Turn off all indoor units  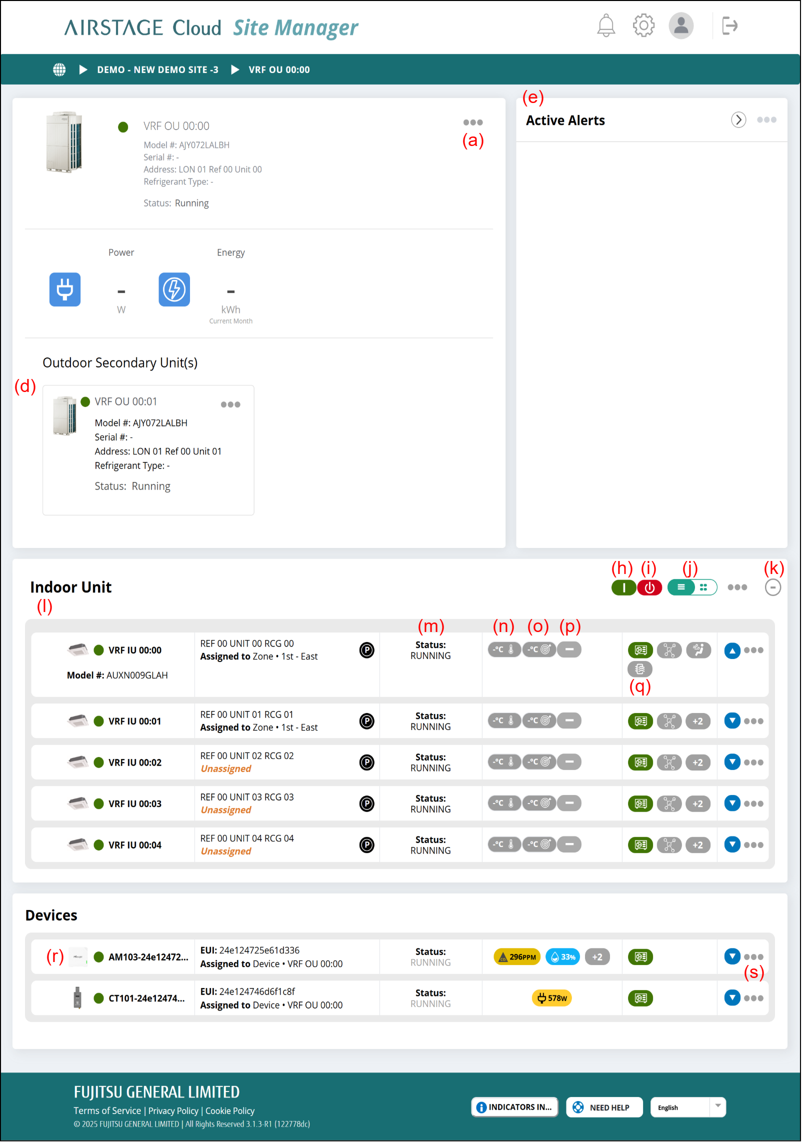649,587
